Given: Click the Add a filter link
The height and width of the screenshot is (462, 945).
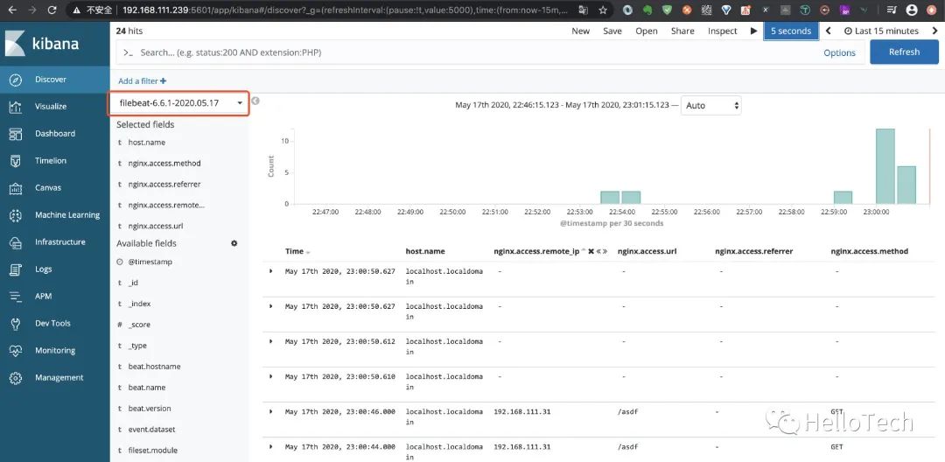Looking at the screenshot, I should (x=142, y=81).
